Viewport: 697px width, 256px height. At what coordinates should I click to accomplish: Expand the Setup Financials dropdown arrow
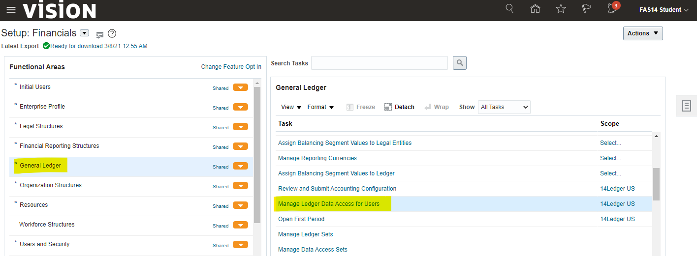pyautogui.click(x=84, y=33)
